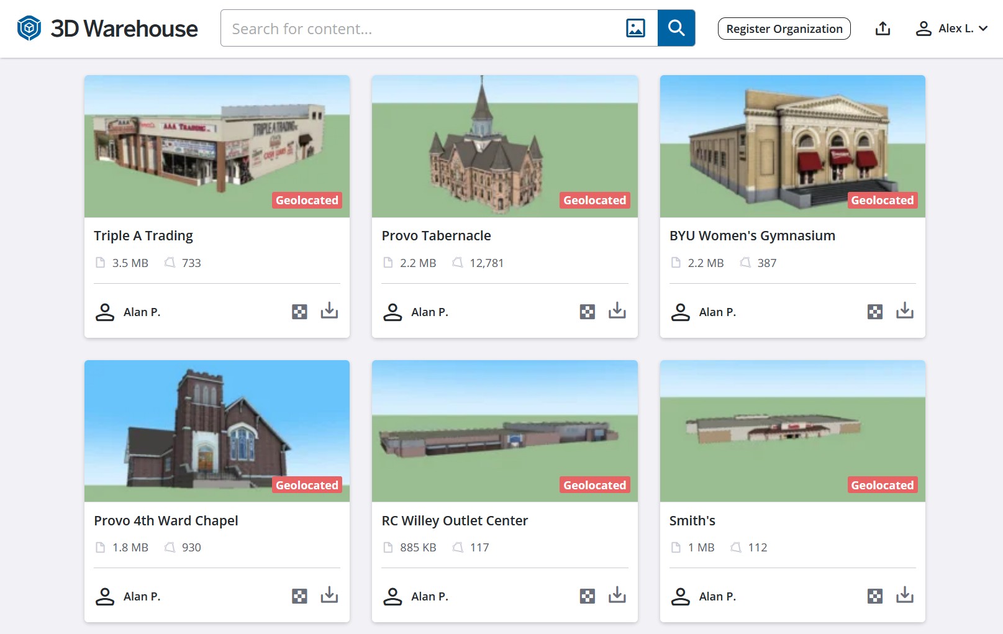Open BYU Women's Gymnasium thumbnail
The height and width of the screenshot is (634, 1003).
[792, 146]
